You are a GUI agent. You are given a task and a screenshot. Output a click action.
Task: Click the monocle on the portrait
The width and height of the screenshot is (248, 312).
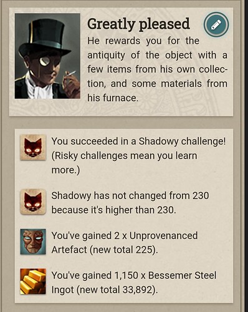[x=45, y=61]
